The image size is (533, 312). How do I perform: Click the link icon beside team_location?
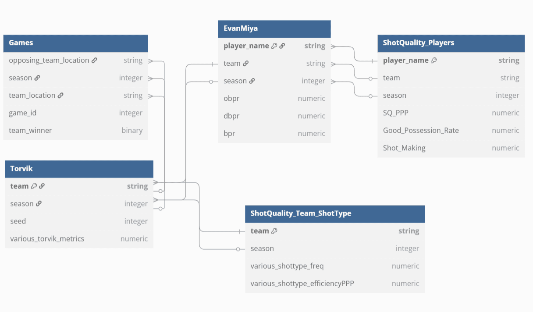(x=60, y=96)
